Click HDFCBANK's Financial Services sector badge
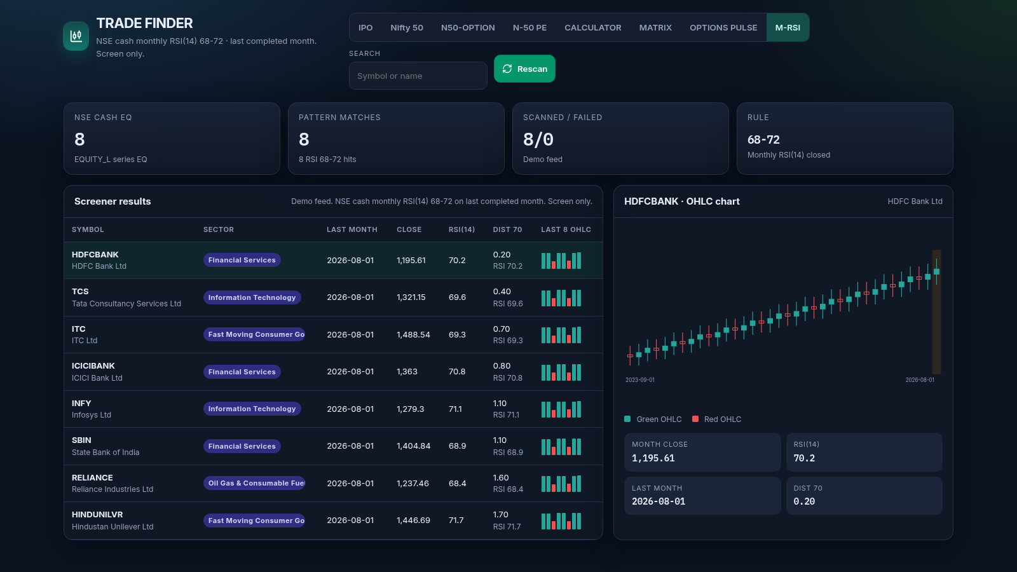Viewport: 1017px width, 572px height. coord(242,260)
